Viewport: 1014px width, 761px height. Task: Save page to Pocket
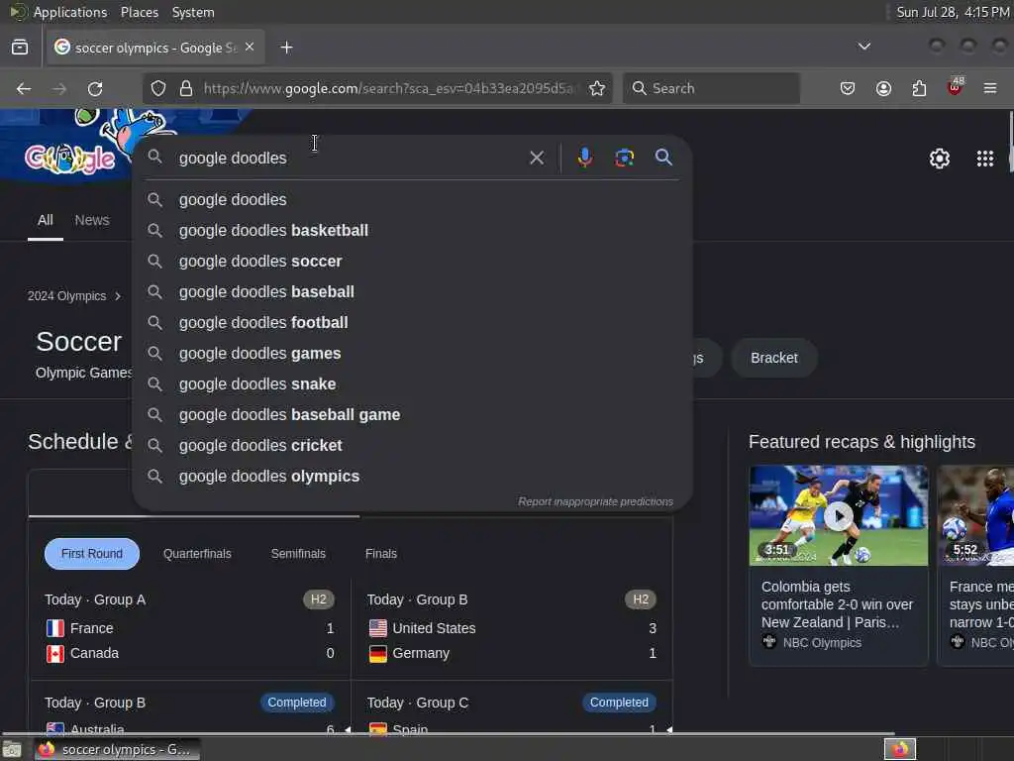click(848, 88)
